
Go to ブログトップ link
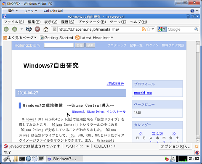(x=117, y=45)
